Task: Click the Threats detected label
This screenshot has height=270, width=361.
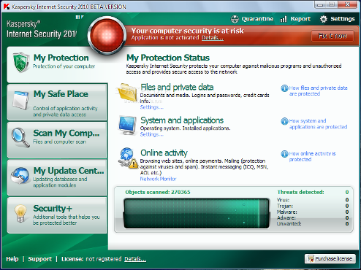Action: tap(300, 192)
